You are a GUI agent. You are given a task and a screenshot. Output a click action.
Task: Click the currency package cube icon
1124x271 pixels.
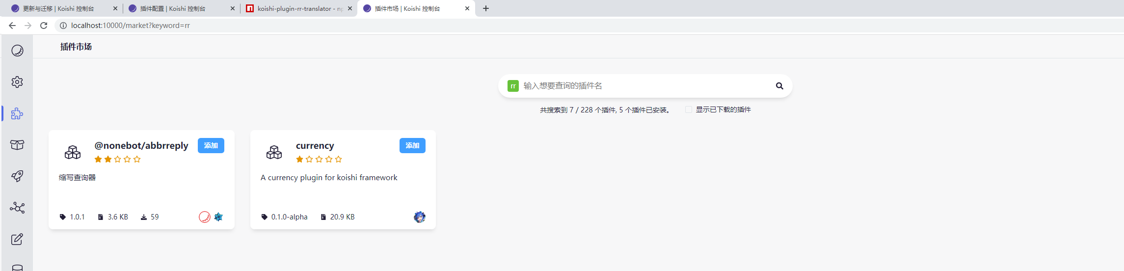pos(274,152)
